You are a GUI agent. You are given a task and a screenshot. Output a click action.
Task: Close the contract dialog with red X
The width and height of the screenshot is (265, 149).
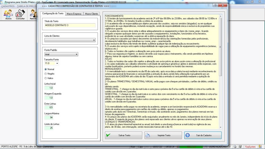(x=222, y=5)
